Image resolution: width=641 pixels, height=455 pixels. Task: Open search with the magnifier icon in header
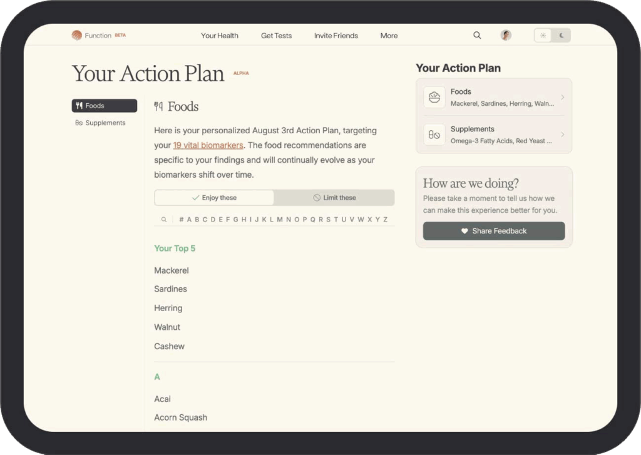tap(477, 35)
